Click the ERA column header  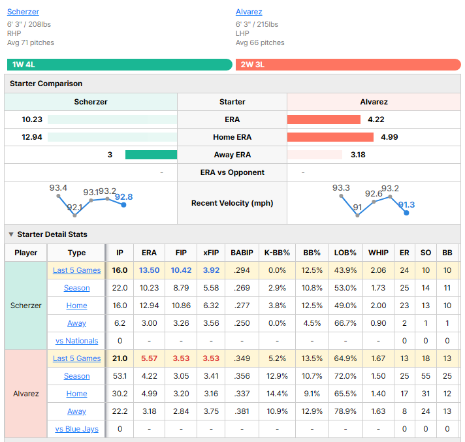(x=149, y=253)
